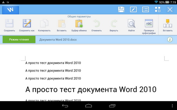Screen dimensions: 177x110
Task: Select the Общие параметры section title
Action: [x=79, y=16]
